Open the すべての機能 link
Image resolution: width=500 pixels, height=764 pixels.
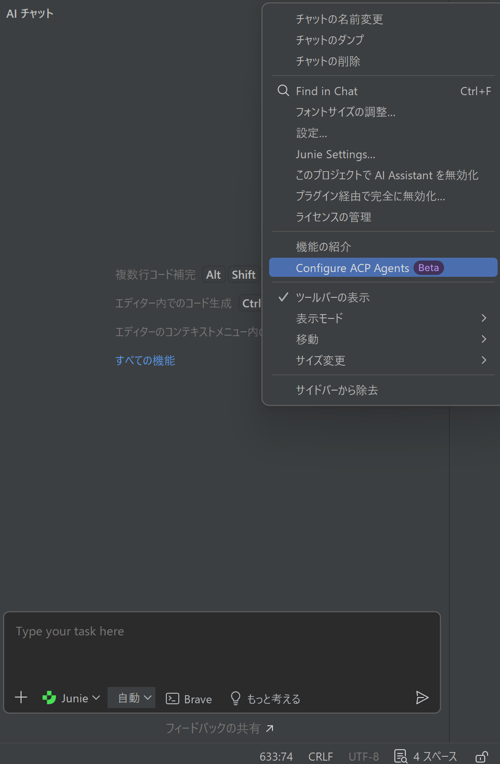click(x=145, y=360)
